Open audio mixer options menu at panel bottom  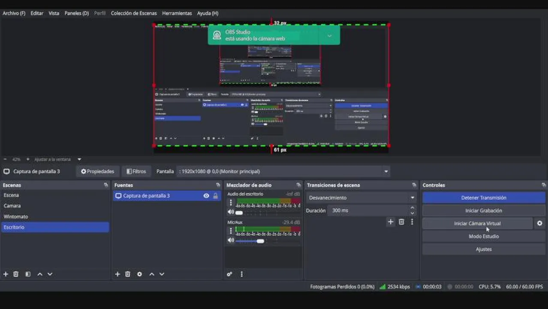pyautogui.click(x=241, y=274)
